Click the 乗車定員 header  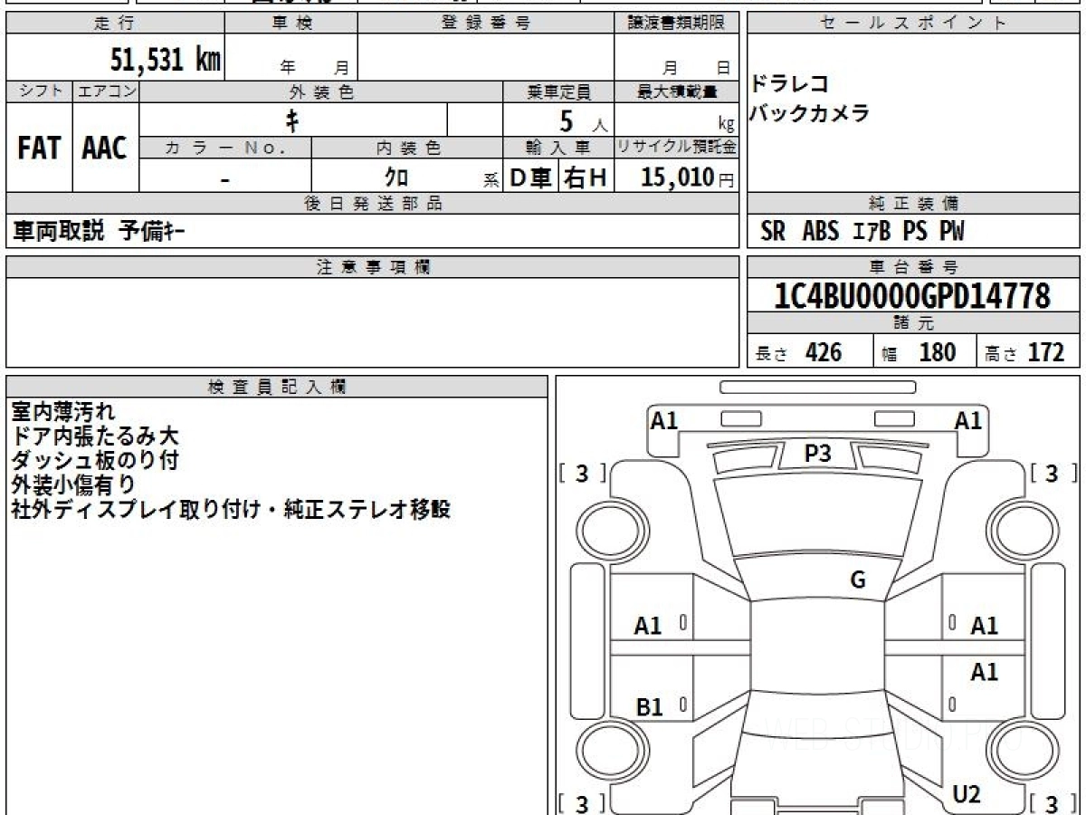point(558,91)
